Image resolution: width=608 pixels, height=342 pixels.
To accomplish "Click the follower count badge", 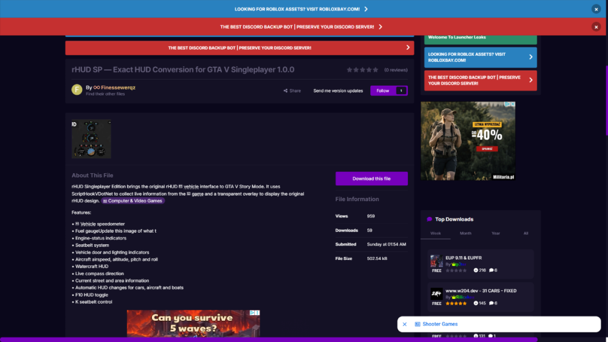I will click(x=401, y=91).
